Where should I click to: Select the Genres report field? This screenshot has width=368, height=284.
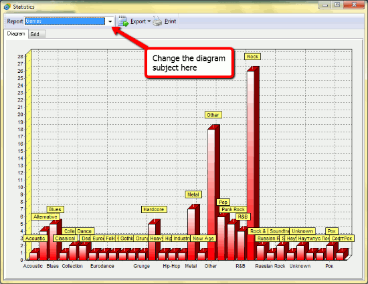pos(65,21)
